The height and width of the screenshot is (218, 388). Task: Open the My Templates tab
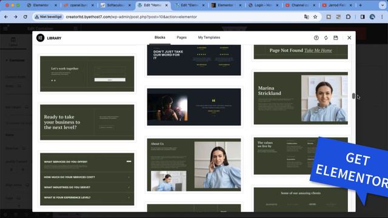(x=209, y=38)
